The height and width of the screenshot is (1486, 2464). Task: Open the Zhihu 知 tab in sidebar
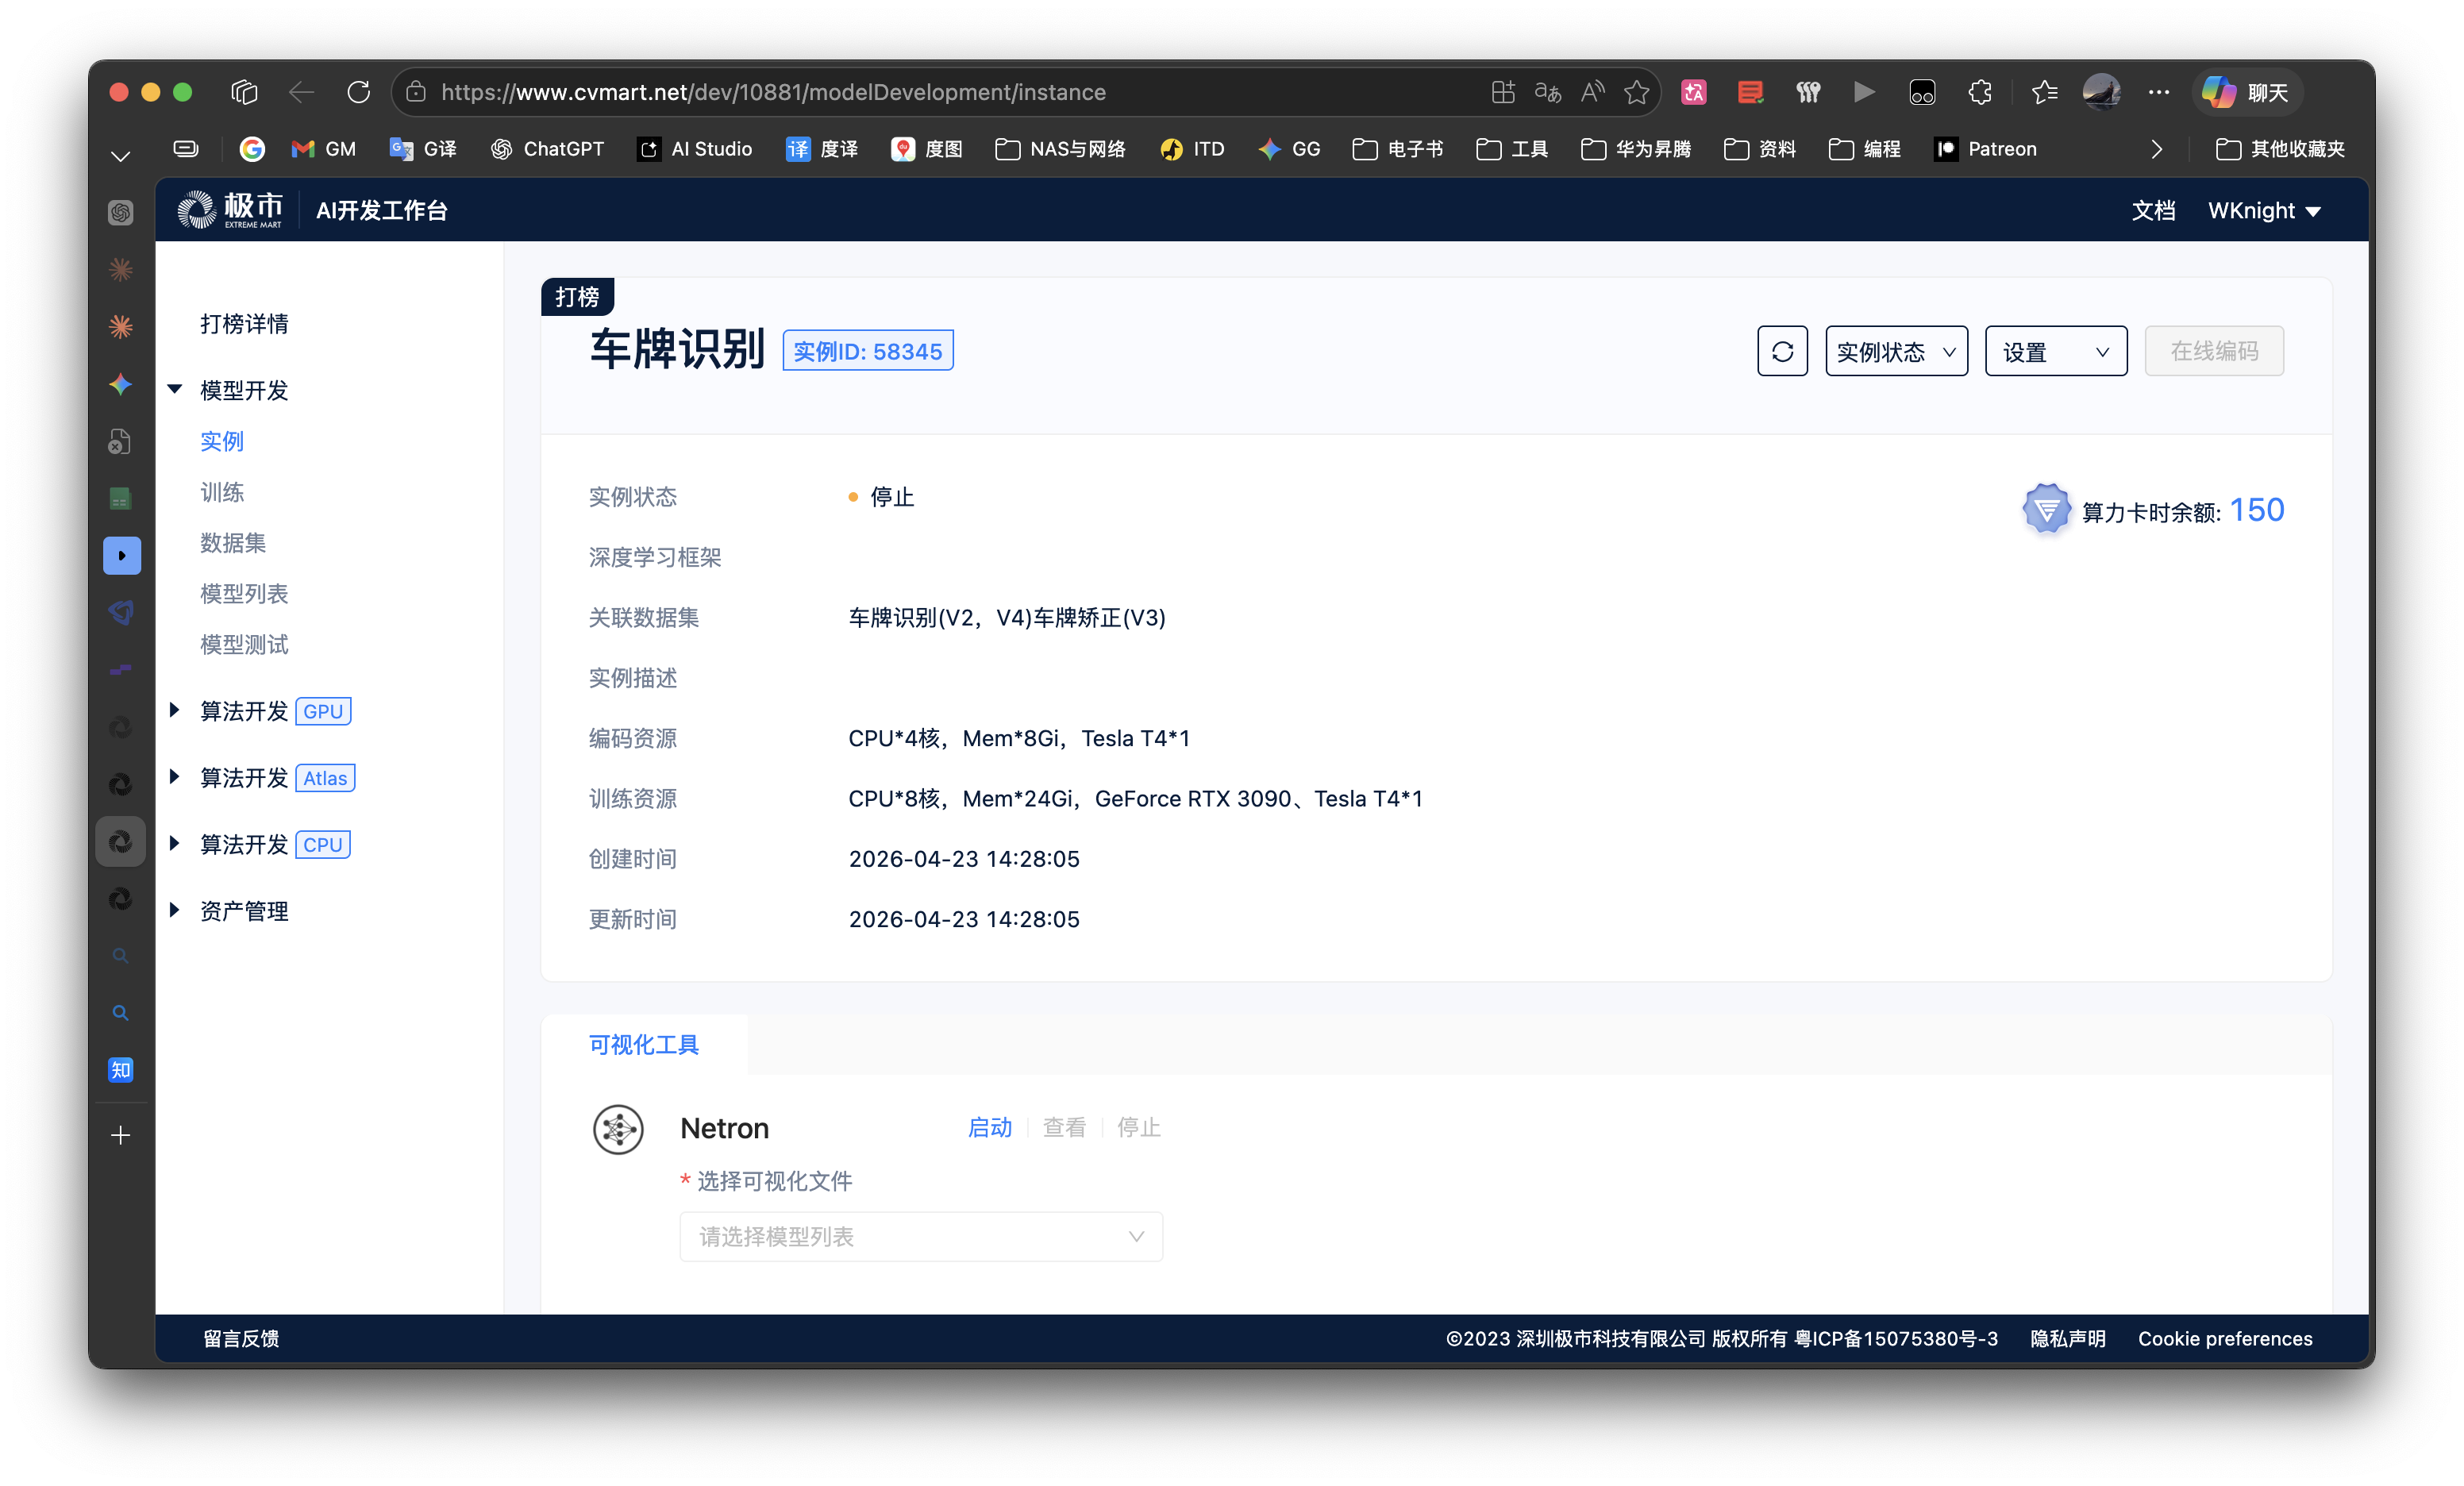click(x=121, y=1071)
